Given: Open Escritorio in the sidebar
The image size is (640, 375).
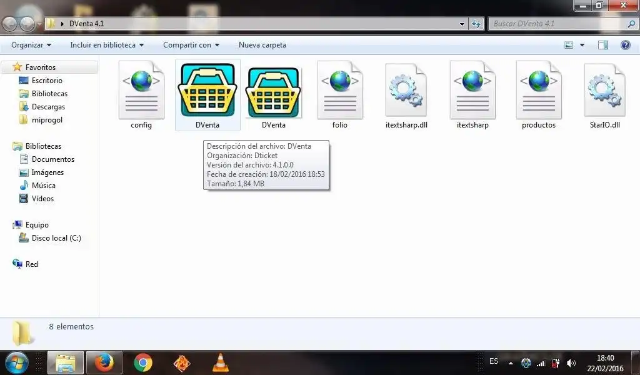Looking at the screenshot, I should pyautogui.click(x=47, y=81).
